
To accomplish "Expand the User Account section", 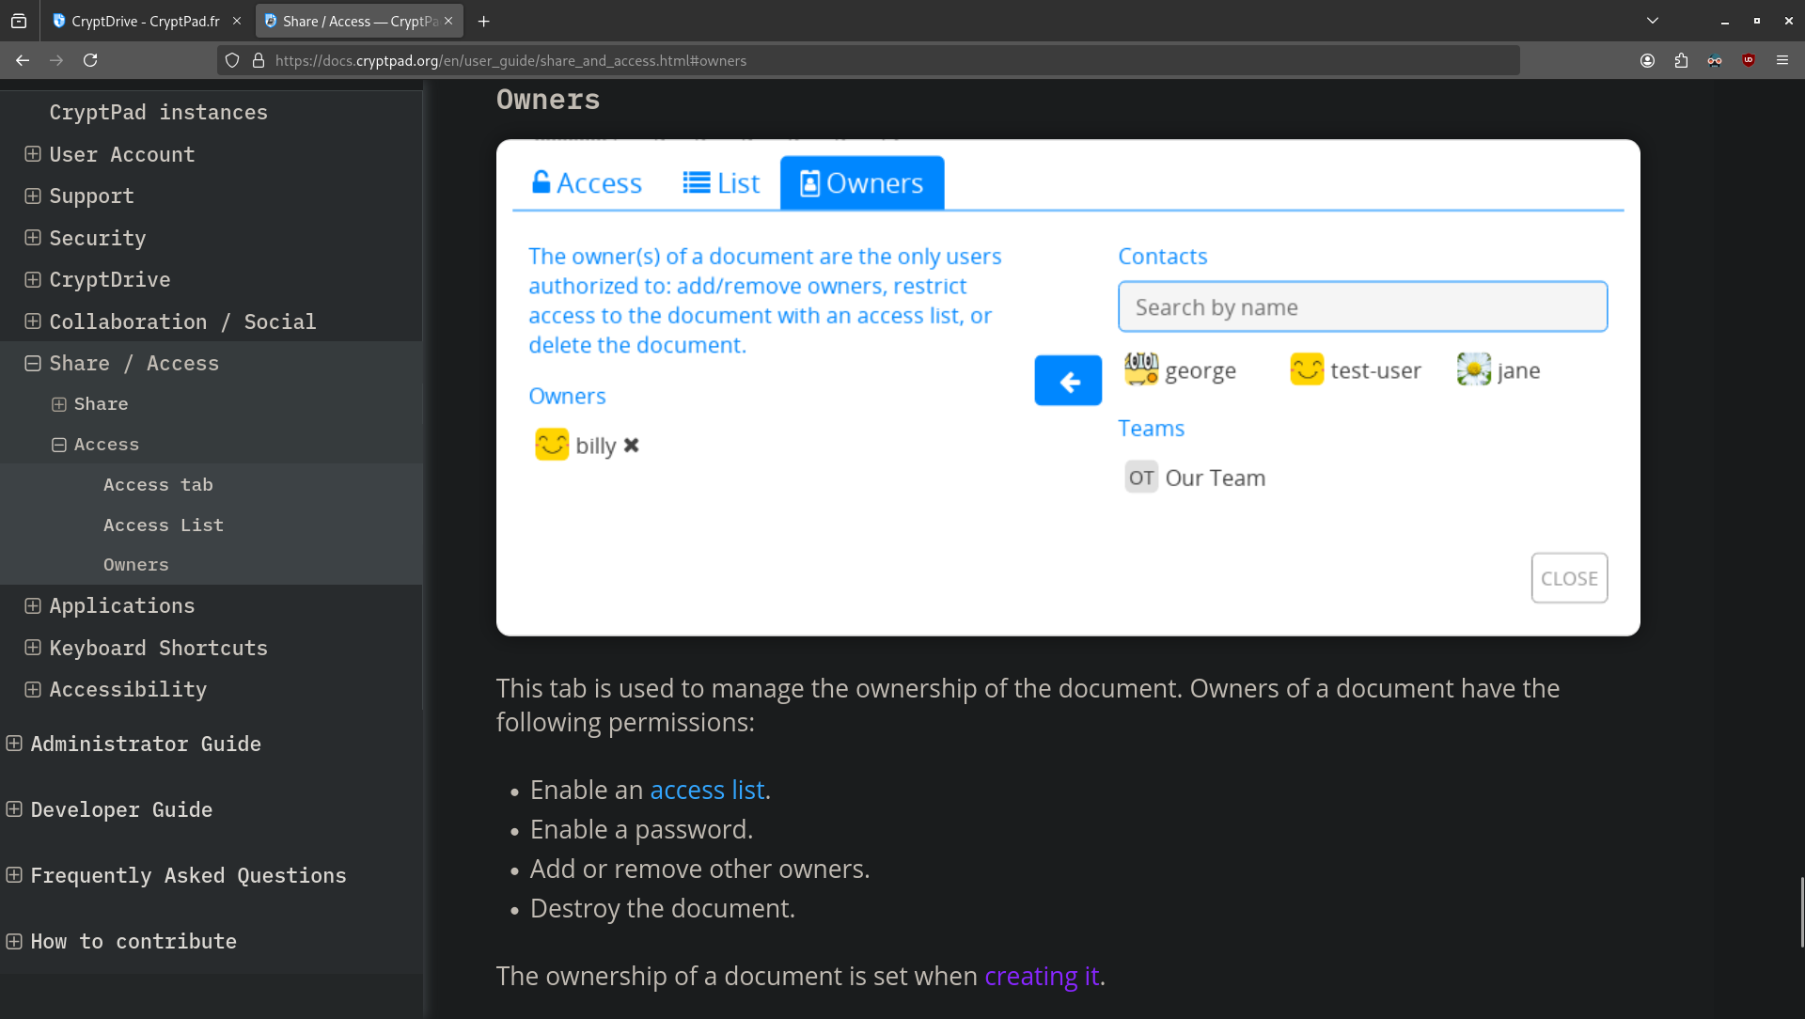I will [33, 154].
